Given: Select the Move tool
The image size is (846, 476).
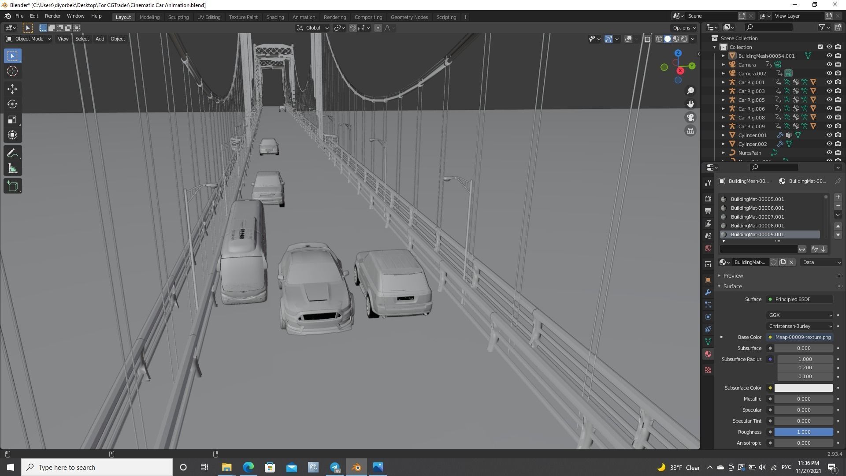Looking at the screenshot, I should coord(12,89).
